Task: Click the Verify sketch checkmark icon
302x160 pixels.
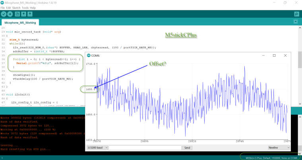Action: pyautogui.click(x=4, y=14)
